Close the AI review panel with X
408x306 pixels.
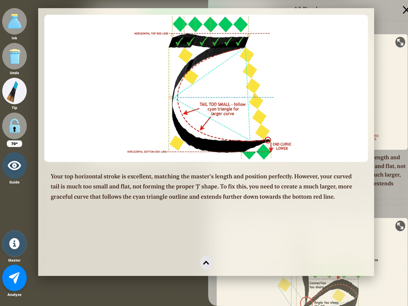[x=405, y=10]
